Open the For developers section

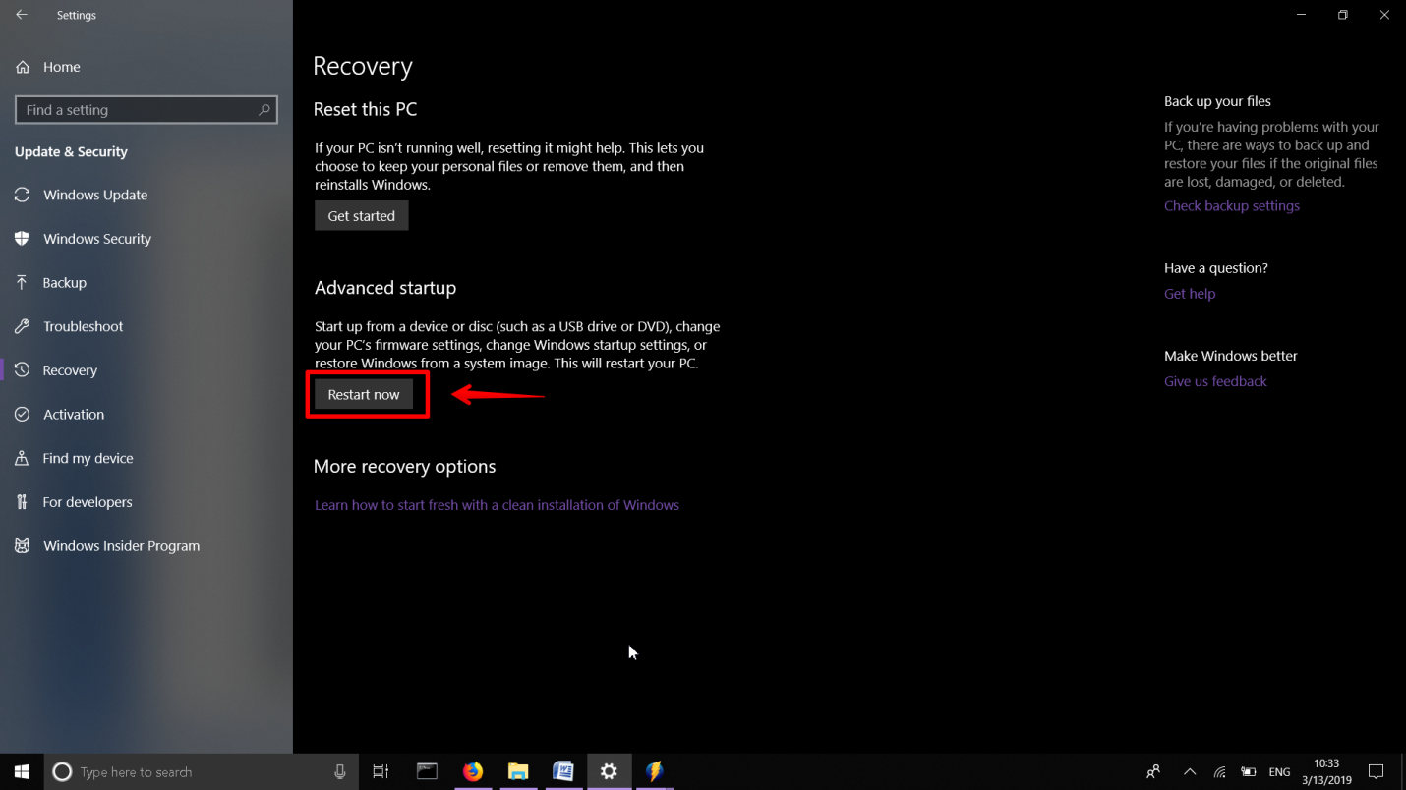[x=87, y=501]
